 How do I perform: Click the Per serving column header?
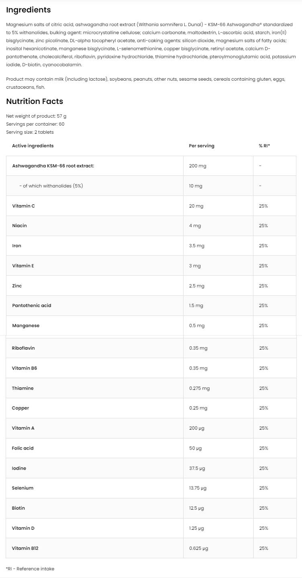coord(202,146)
